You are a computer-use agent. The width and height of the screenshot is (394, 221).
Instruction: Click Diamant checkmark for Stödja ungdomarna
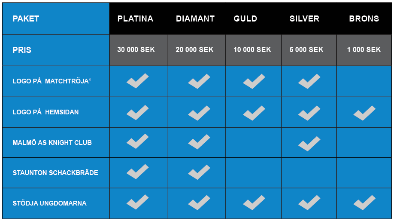[x=199, y=203]
